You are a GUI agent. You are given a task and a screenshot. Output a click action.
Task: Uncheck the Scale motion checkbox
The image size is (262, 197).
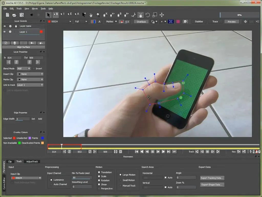pyautogui.click(x=99, y=176)
